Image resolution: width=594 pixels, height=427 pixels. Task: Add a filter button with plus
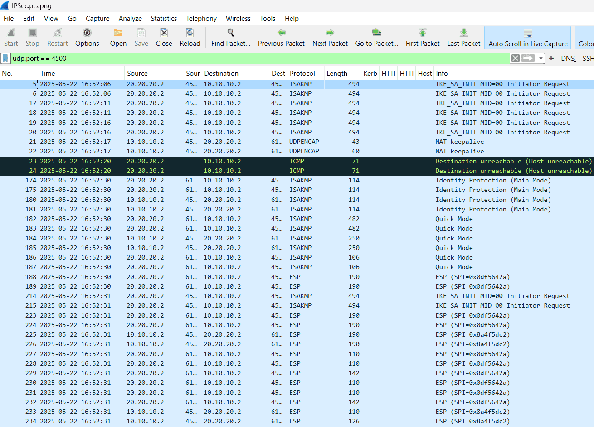pyautogui.click(x=551, y=59)
